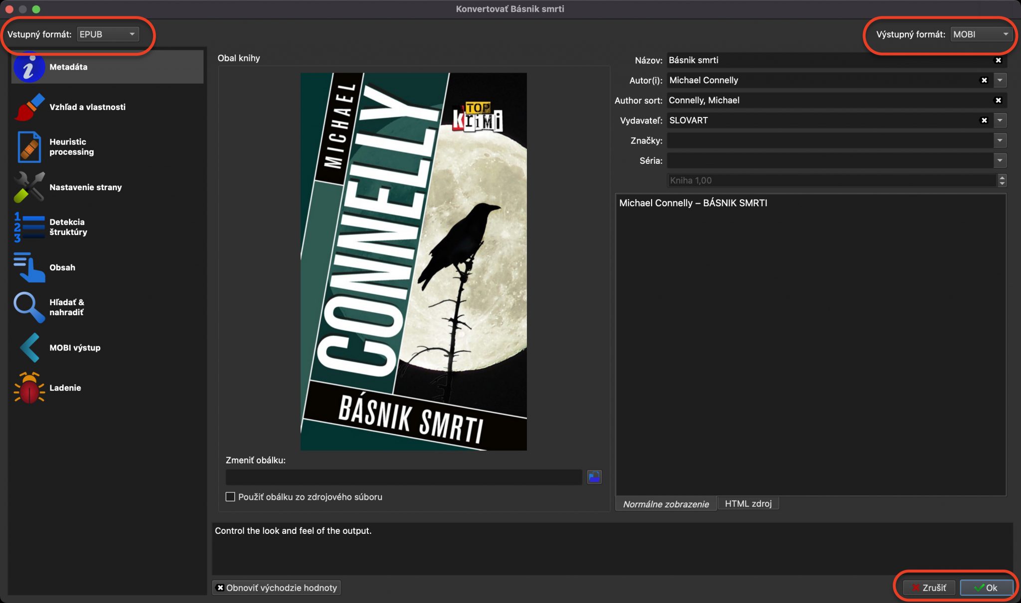Switch to the HTML zdroj tab
The width and height of the screenshot is (1021, 603).
[x=748, y=503]
